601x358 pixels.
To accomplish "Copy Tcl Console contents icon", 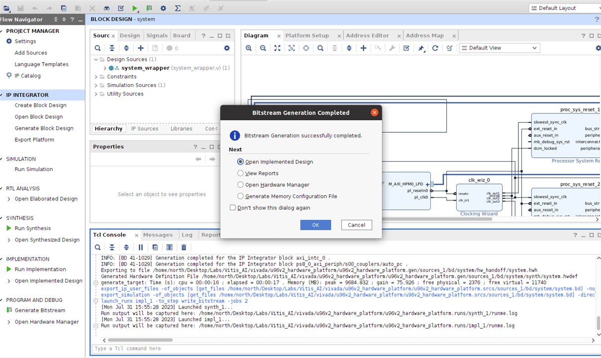I will (x=155, y=247).
